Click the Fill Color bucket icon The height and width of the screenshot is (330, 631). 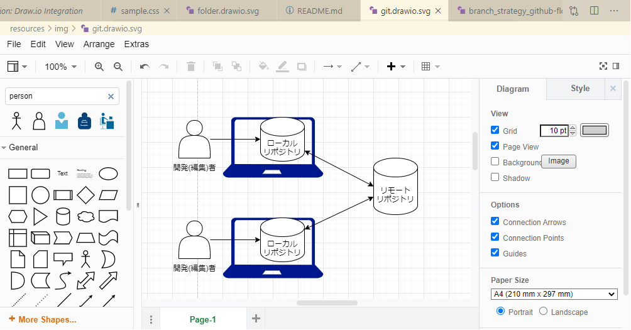click(263, 67)
